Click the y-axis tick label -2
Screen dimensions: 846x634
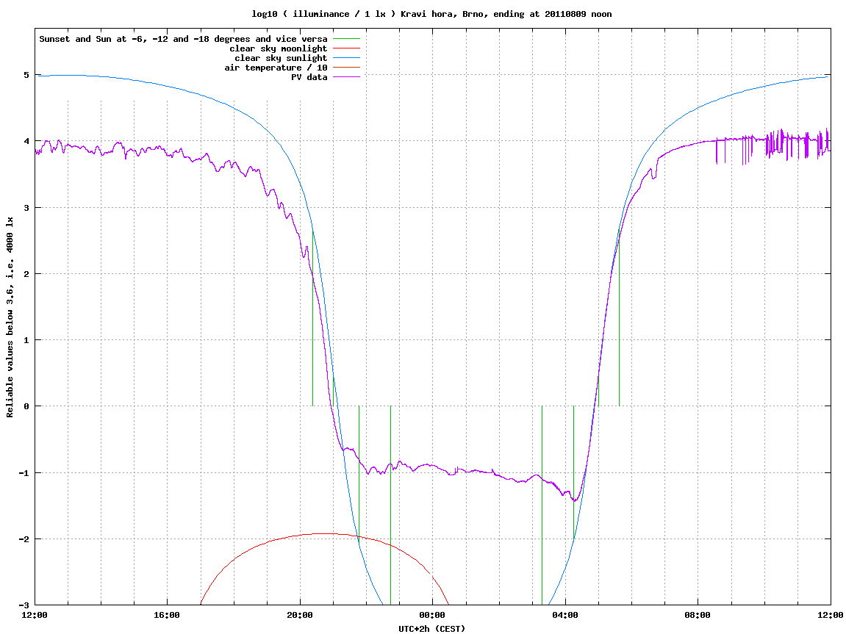coord(24,539)
